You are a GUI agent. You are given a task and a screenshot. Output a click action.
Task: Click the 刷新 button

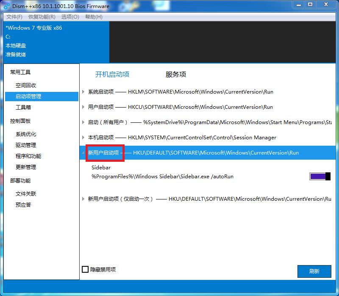point(315,271)
